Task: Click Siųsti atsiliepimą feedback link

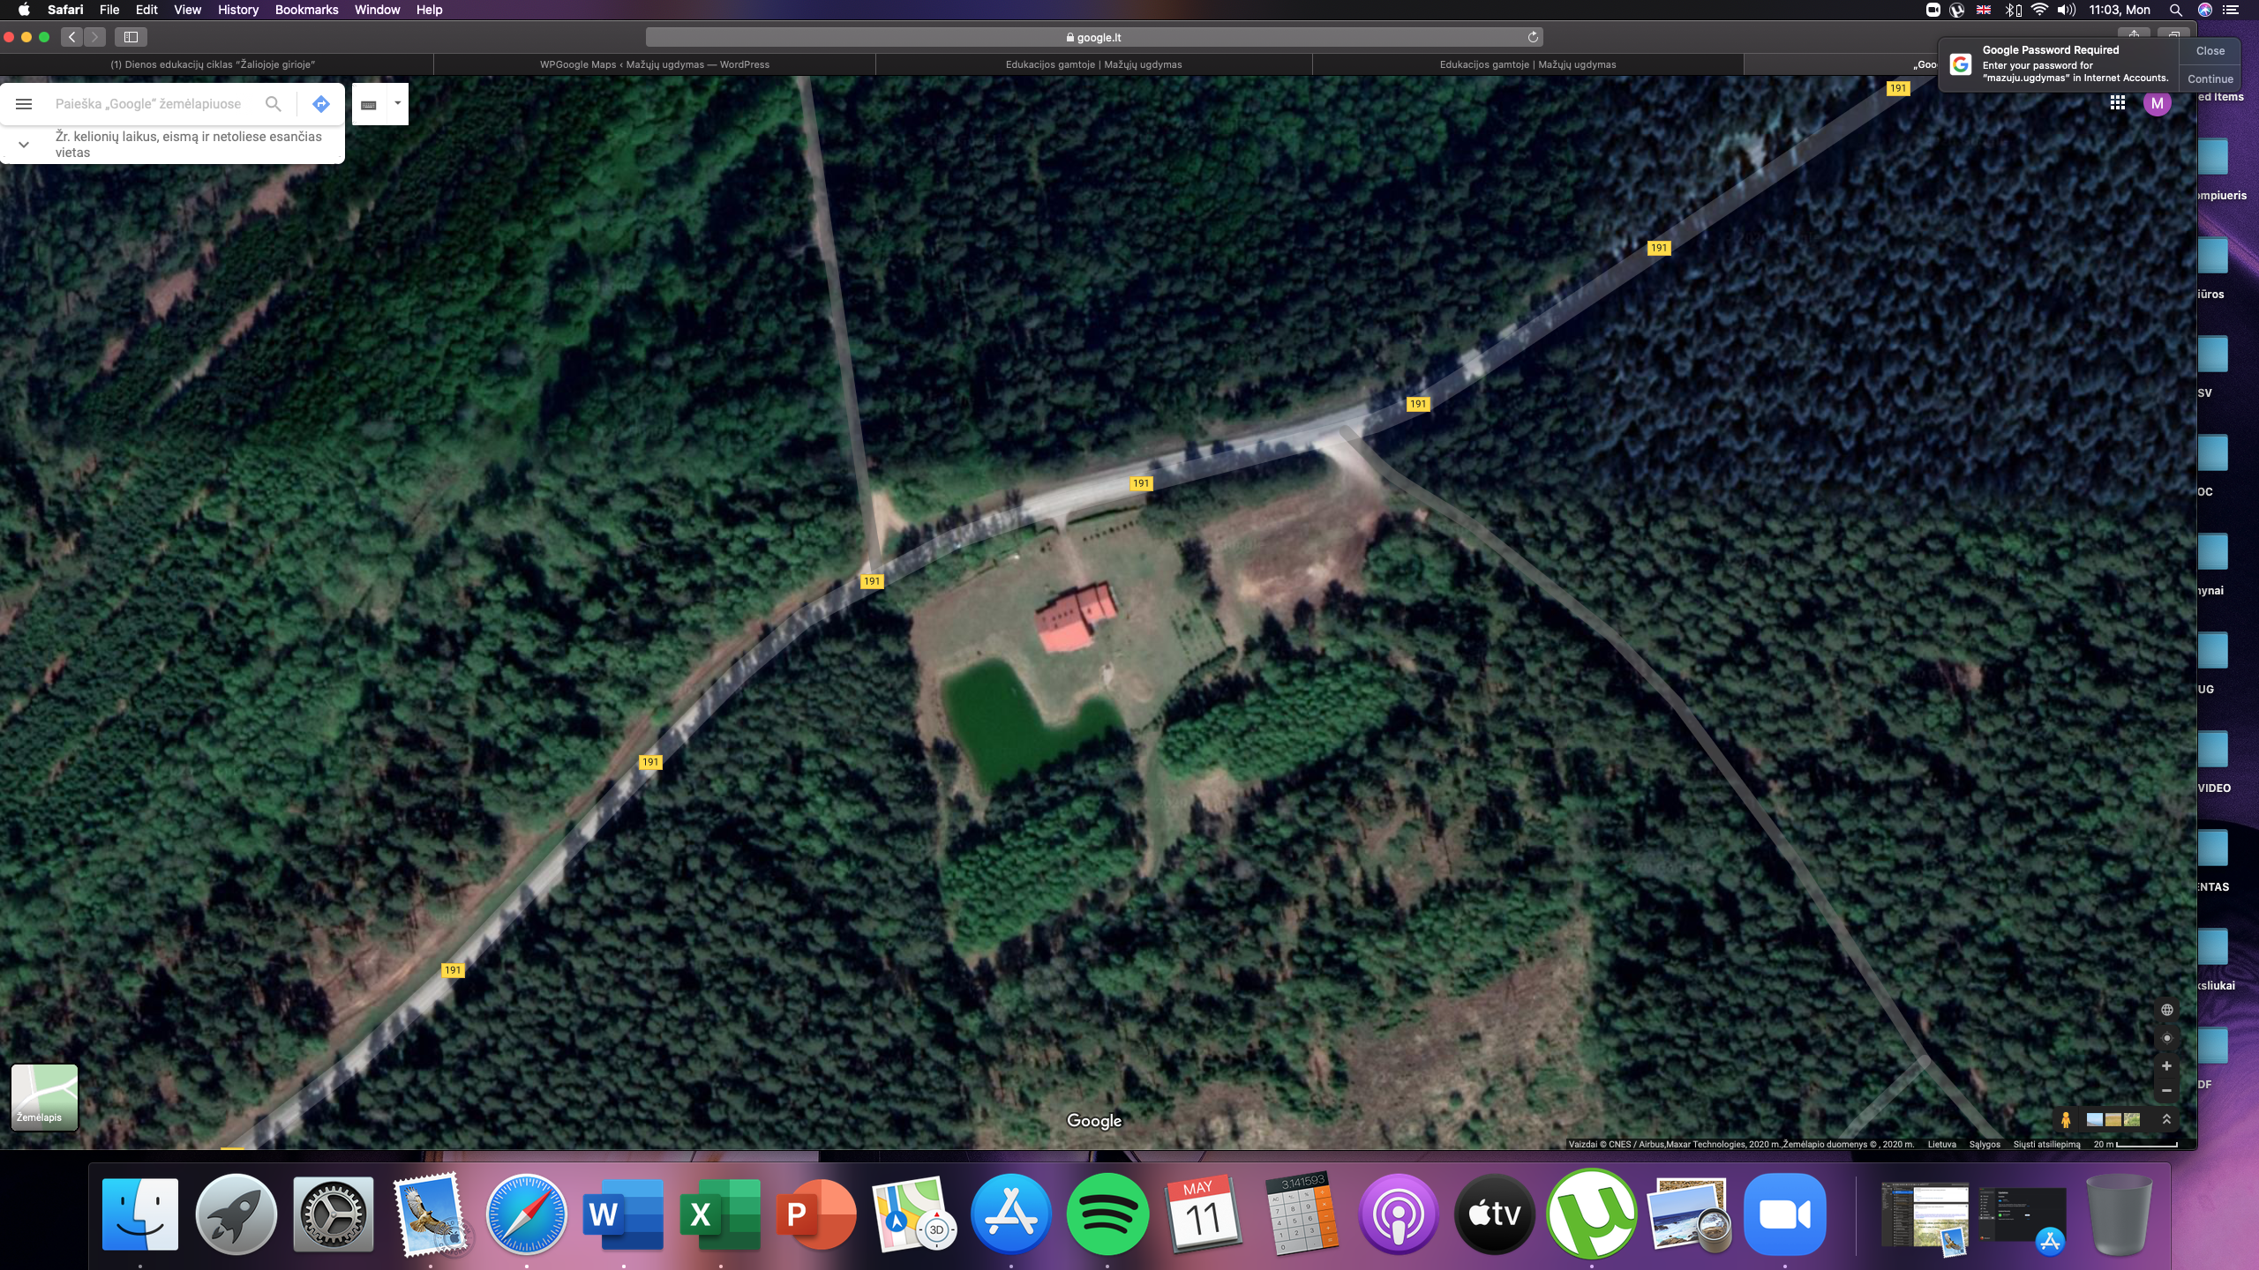Action: [2046, 1144]
